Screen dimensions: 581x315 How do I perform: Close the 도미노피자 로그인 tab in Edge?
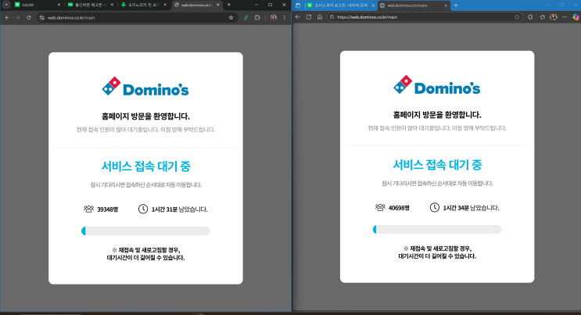pos(373,5)
